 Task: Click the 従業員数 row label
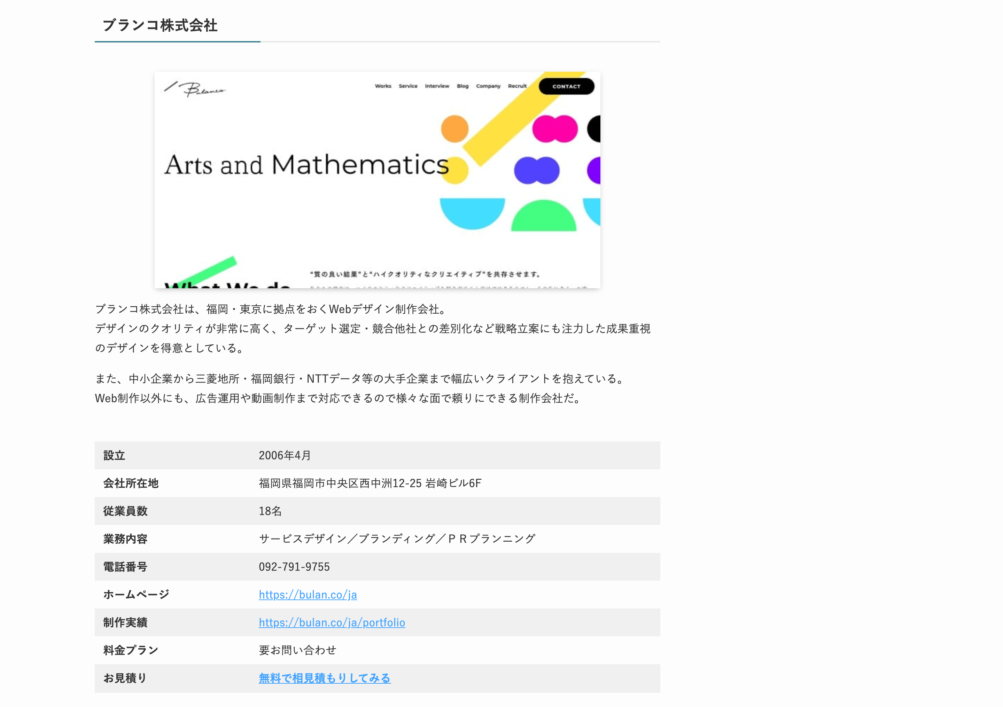(x=125, y=511)
